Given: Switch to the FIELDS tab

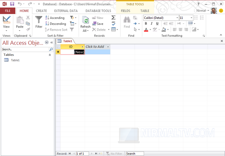Looking at the screenshot, I should pos(126,11).
